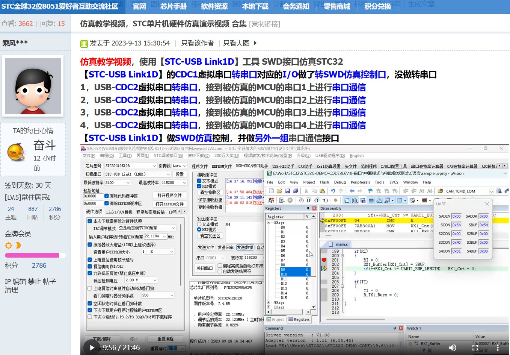The width and height of the screenshot is (510, 355).
Task: Expand the 最低波特率 2400 dropdown
Action: tap(128, 183)
